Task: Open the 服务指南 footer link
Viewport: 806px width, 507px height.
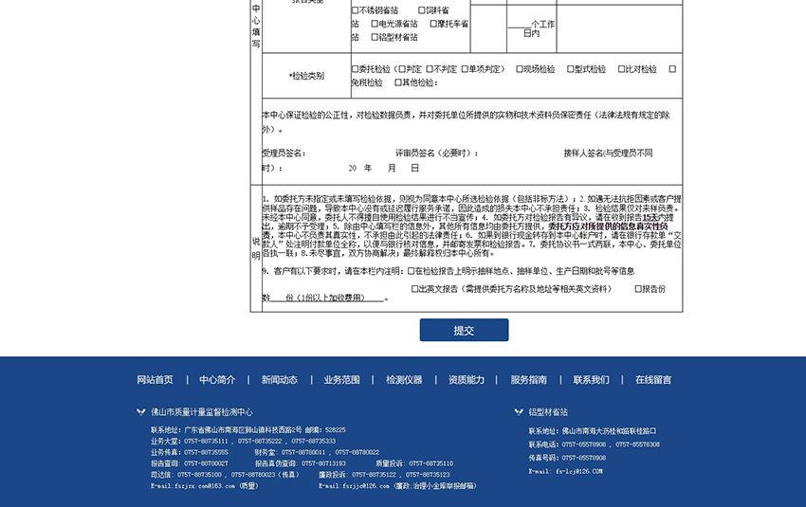Action: [x=528, y=380]
